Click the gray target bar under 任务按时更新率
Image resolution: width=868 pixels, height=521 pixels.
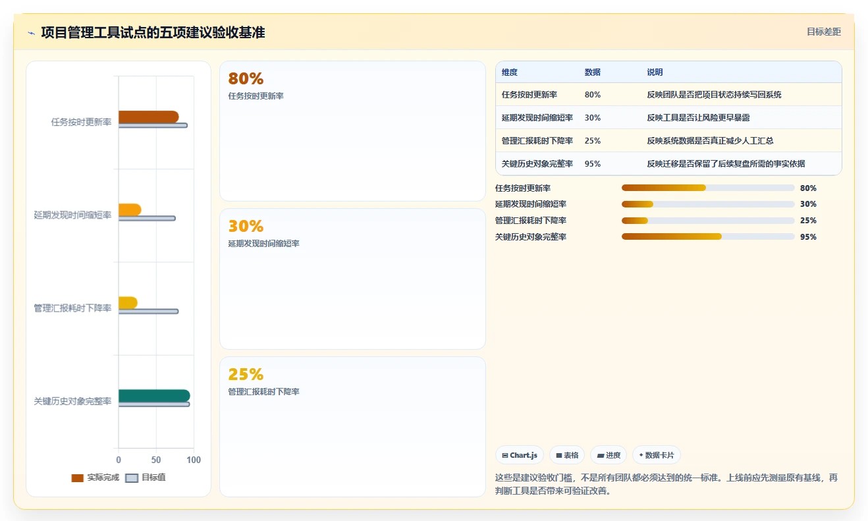click(x=153, y=125)
